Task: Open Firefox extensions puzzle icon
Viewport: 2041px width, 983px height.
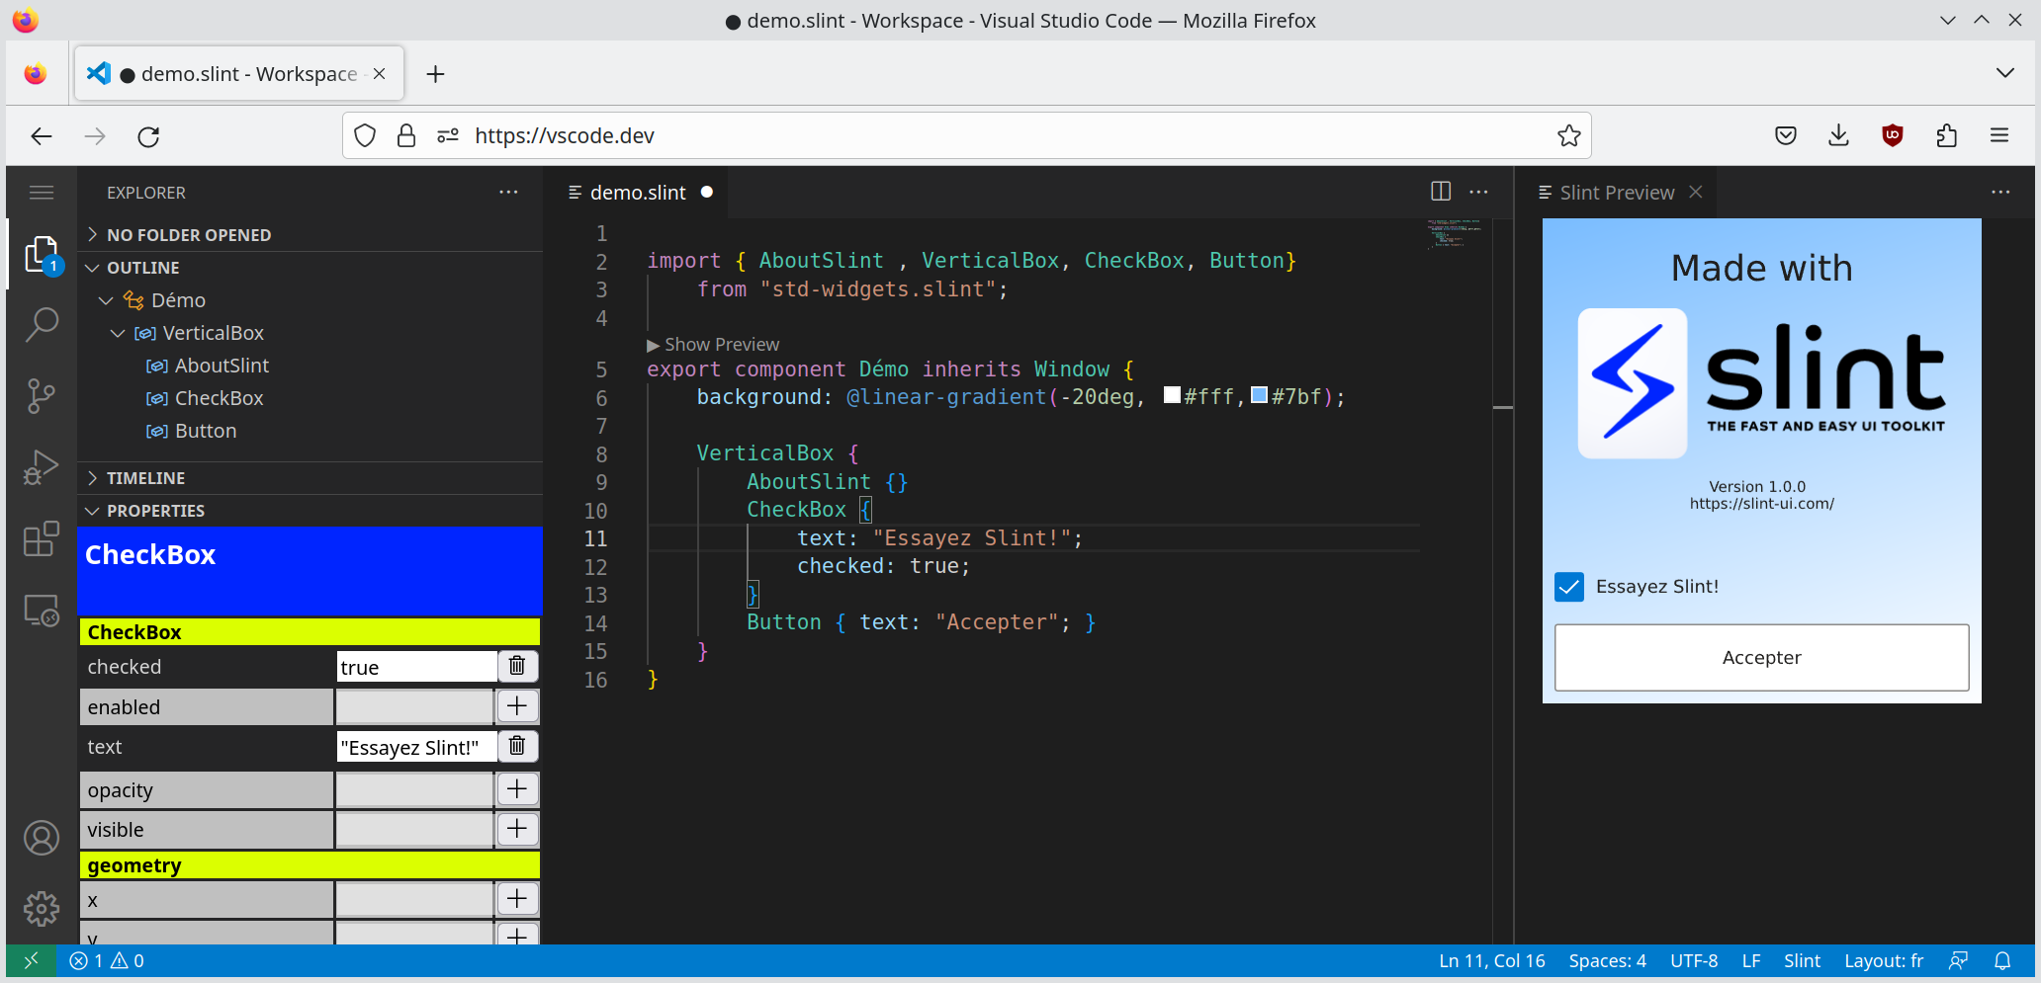Action: pyautogui.click(x=1946, y=135)
